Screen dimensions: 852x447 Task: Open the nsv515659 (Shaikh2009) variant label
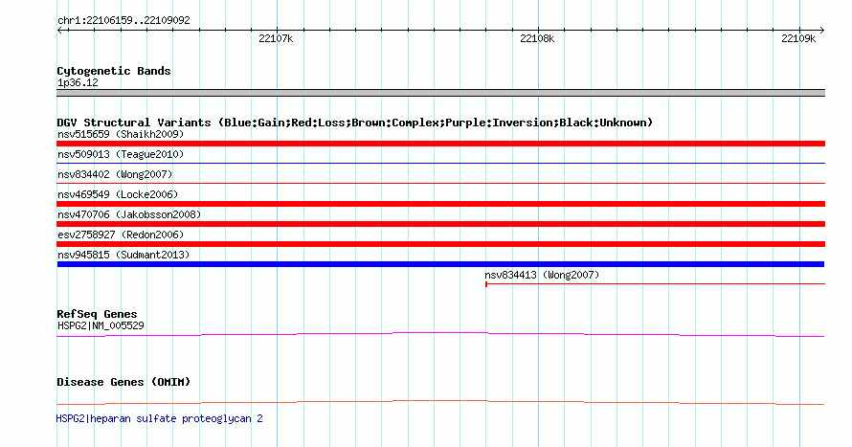pyautogui.click(x=121, y=134)
